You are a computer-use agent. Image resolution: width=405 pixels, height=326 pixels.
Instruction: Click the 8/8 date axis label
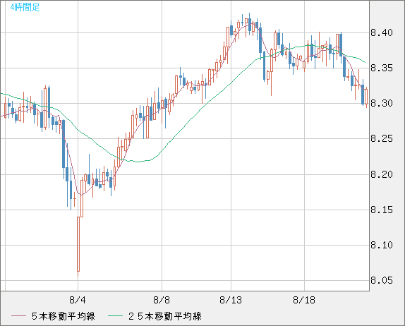162,300
